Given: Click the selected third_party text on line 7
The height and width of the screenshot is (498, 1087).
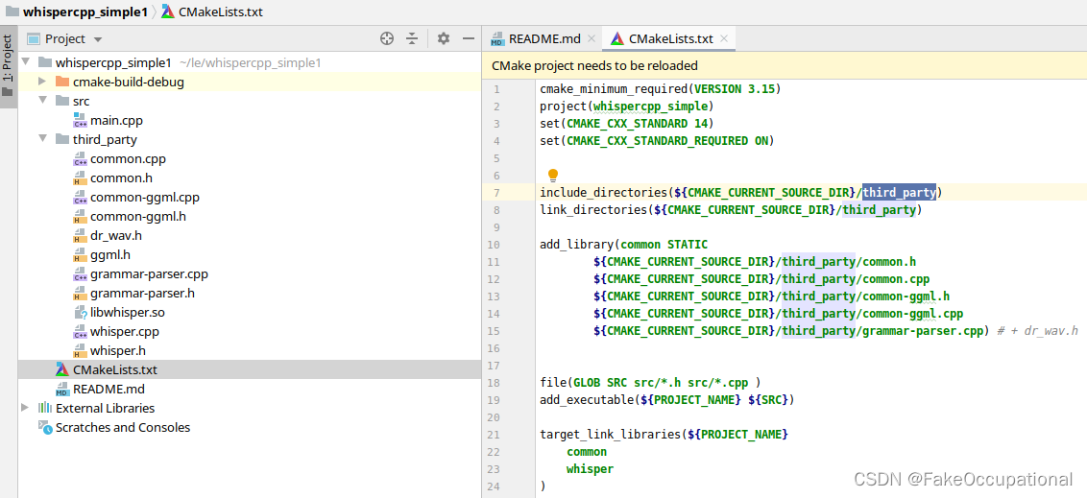Looking at the screenshot, I should pyautogui.click(x=899, y=193).
